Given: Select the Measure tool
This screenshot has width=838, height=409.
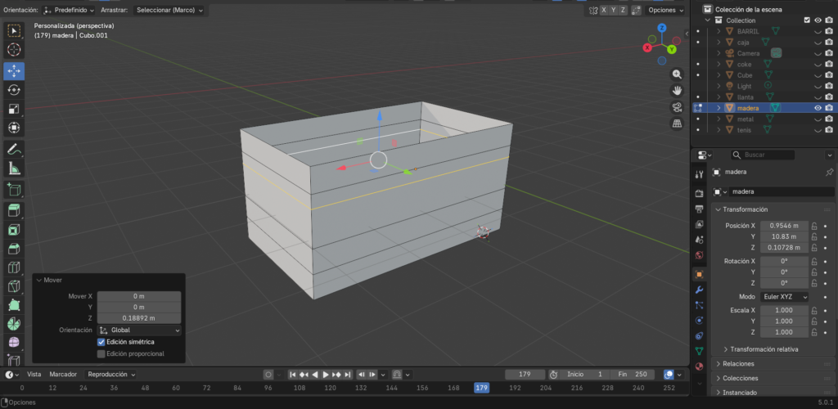Looking at the screenshot, I should [x=14, y=169].
